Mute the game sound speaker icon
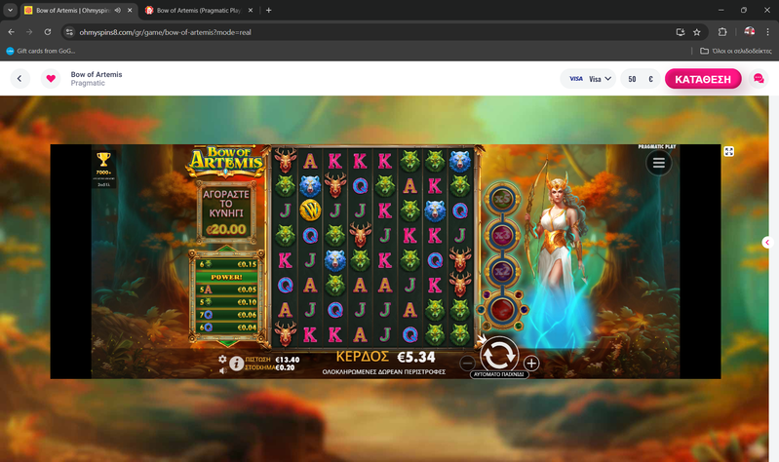 point(223,370)
